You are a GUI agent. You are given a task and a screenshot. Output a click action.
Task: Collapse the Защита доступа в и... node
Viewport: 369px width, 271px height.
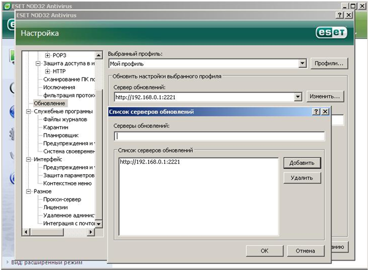click(x=38, y=64)
